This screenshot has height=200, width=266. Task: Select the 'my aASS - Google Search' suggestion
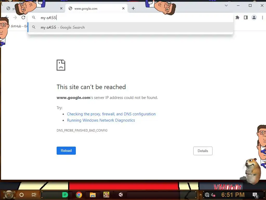[x=130, y=27]
